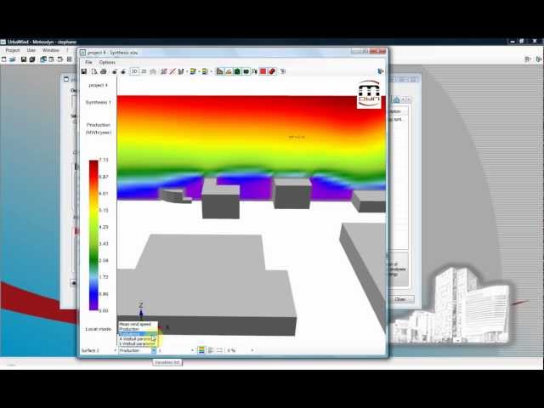
Task: Select Production entry in open variable list
Action: click(x=138, y=329)
